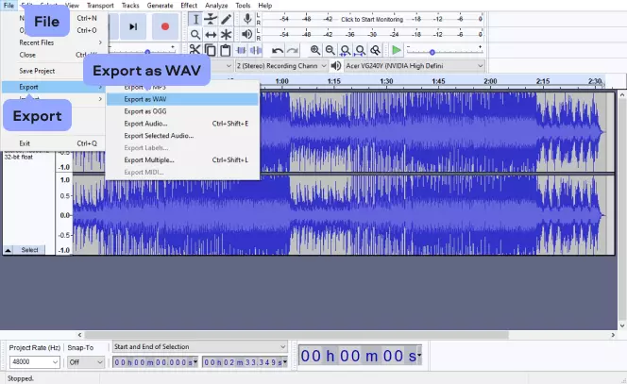Viewport: 627px width, 384px height.
Task: Open the Acer VG240Y playback device dropdown
Action: pyautogui.click(x=415, y=65)
